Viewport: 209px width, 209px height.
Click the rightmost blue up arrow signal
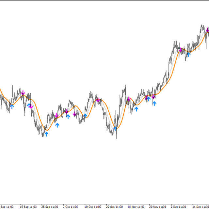click(x=188, y=54)
